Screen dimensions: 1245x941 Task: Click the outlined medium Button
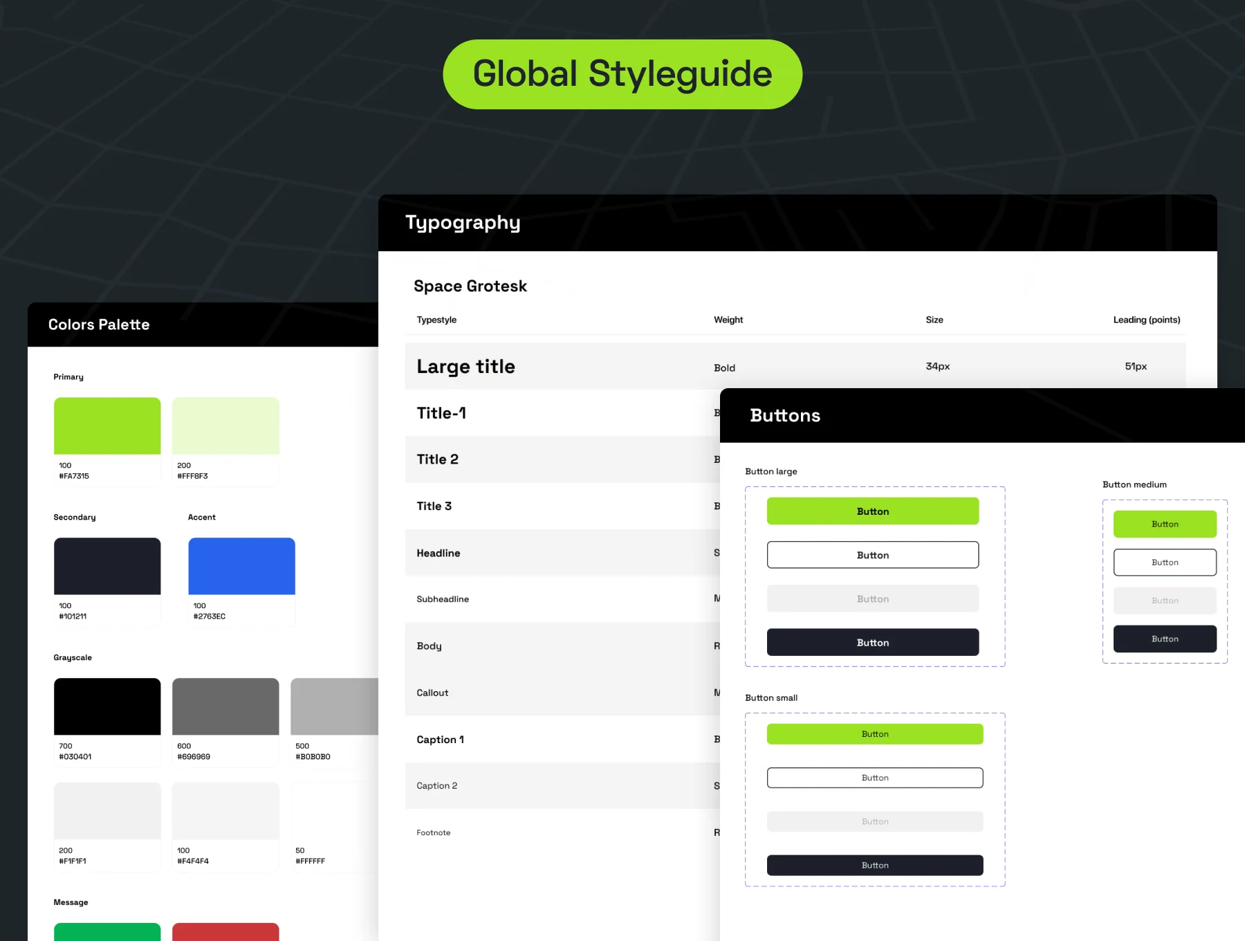coord(1165,563)
